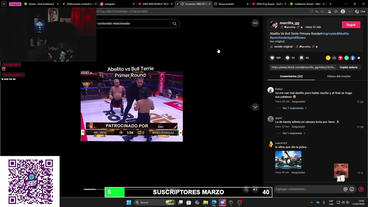Open embed code icon
The height and width of the screenshot is (207, 368).
(x=334, y=58)
